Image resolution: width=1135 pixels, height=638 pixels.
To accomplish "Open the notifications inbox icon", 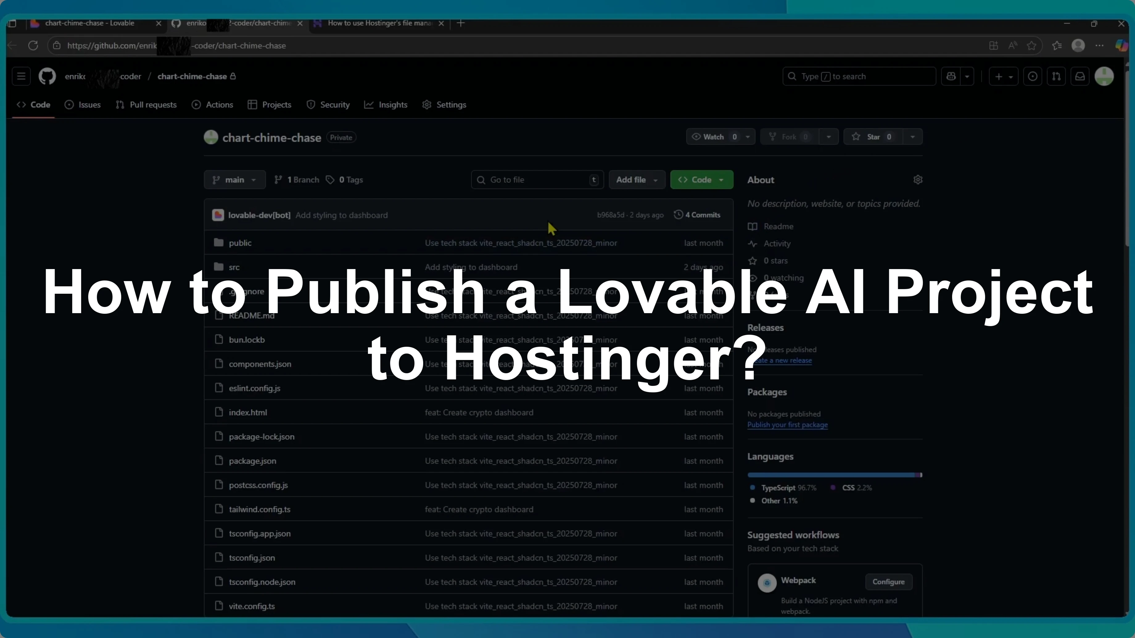I will pos(1080,76).
